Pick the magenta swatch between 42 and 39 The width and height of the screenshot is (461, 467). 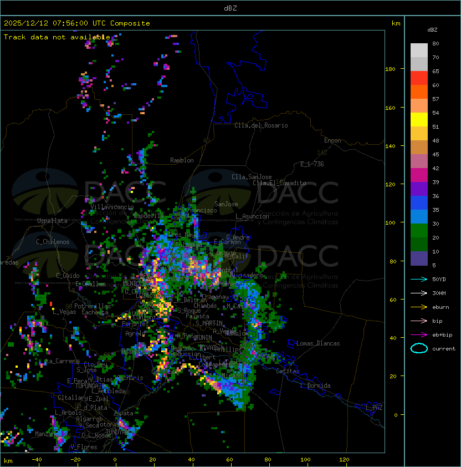(419, 175)
